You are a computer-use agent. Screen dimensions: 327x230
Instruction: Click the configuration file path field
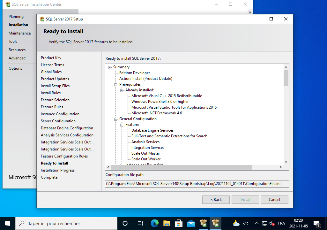(197, 184)
